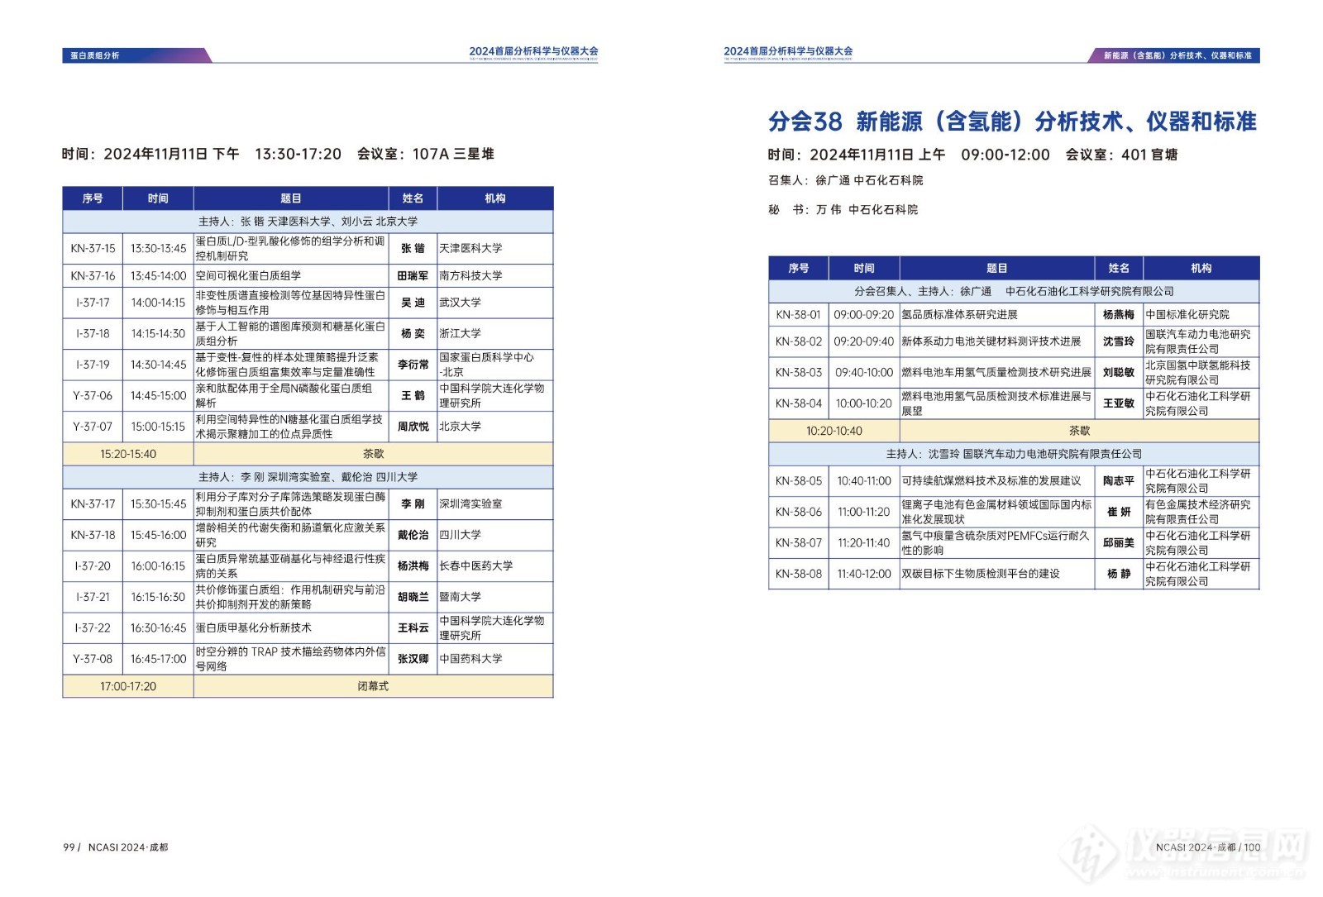The width and height of the screenshot is (1323, 897).
Task: Click host row 主持人:沈雪玲 国联汽车动力电池
Action: 1014,454
